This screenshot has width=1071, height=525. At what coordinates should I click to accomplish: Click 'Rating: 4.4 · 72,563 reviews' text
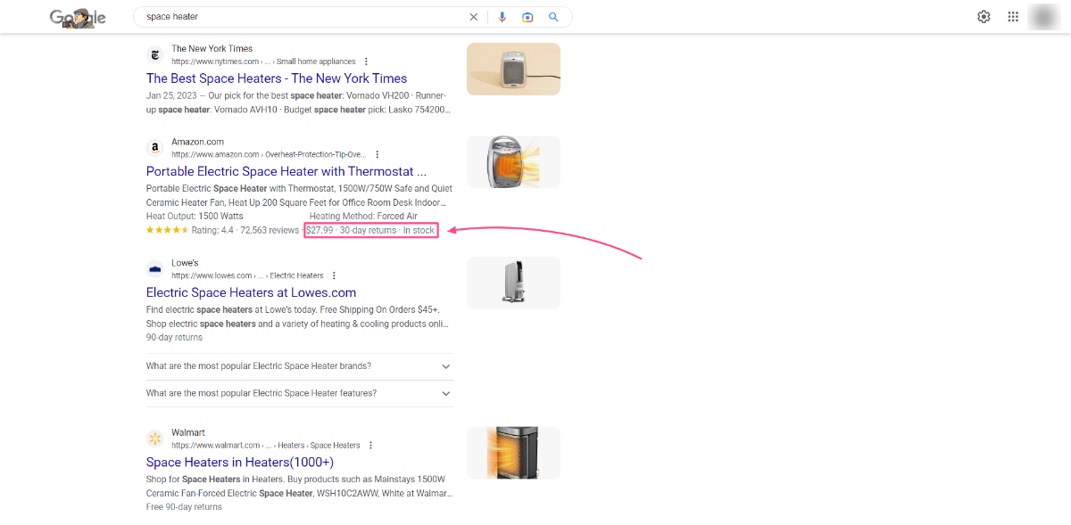pos(245,230)
